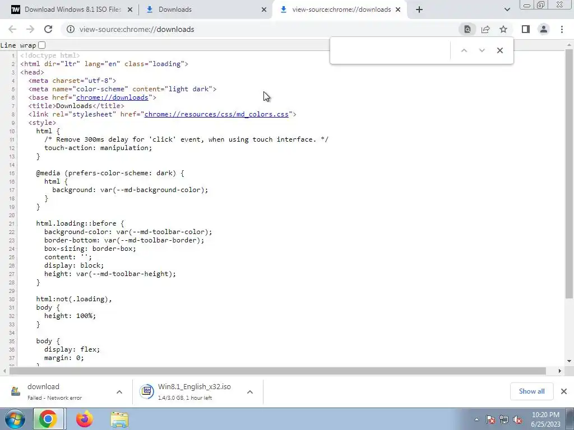
Task: Open Action Center flag icon
Action: tap(490, 419)
